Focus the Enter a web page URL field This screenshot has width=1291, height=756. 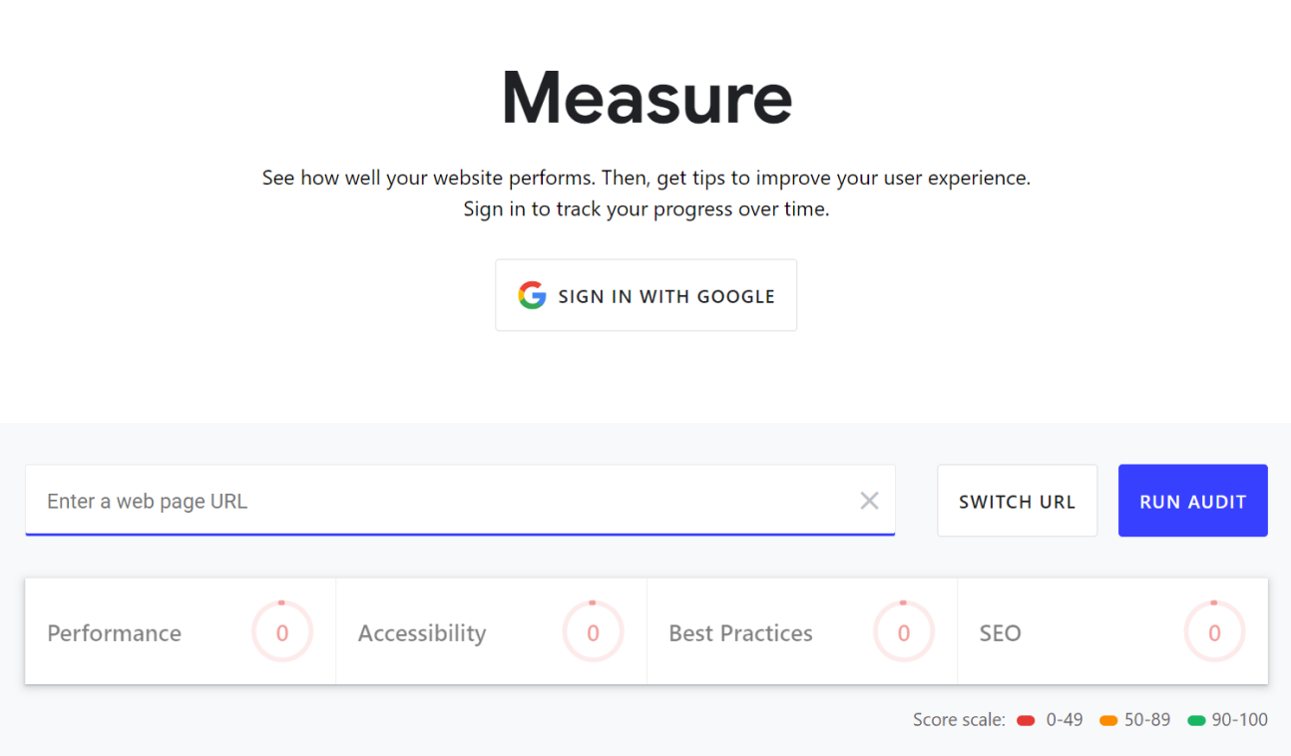(439, 501)
